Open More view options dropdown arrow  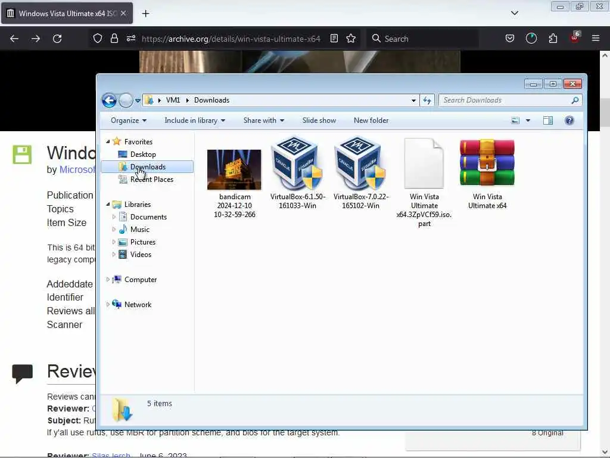click(x=528, y=120)
